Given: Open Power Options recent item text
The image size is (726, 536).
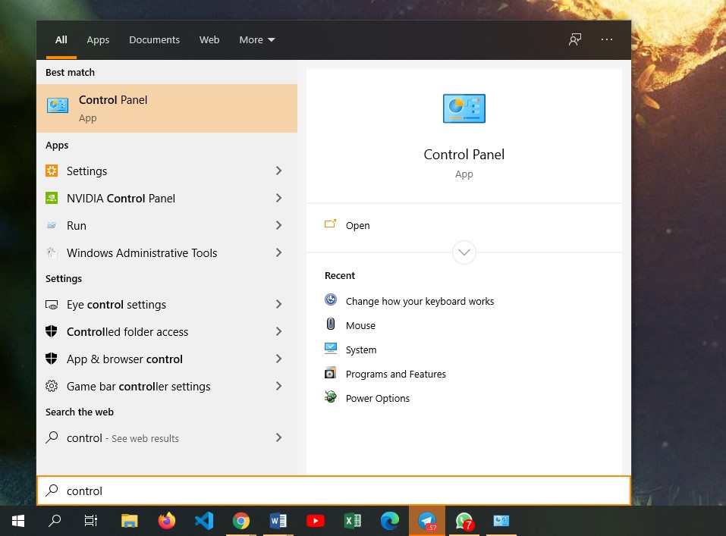Looking at the screenshot, I should tap(378, 398).
